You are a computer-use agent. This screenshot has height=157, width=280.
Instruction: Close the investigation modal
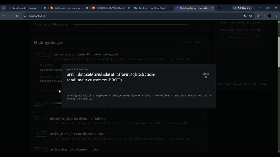206,75
